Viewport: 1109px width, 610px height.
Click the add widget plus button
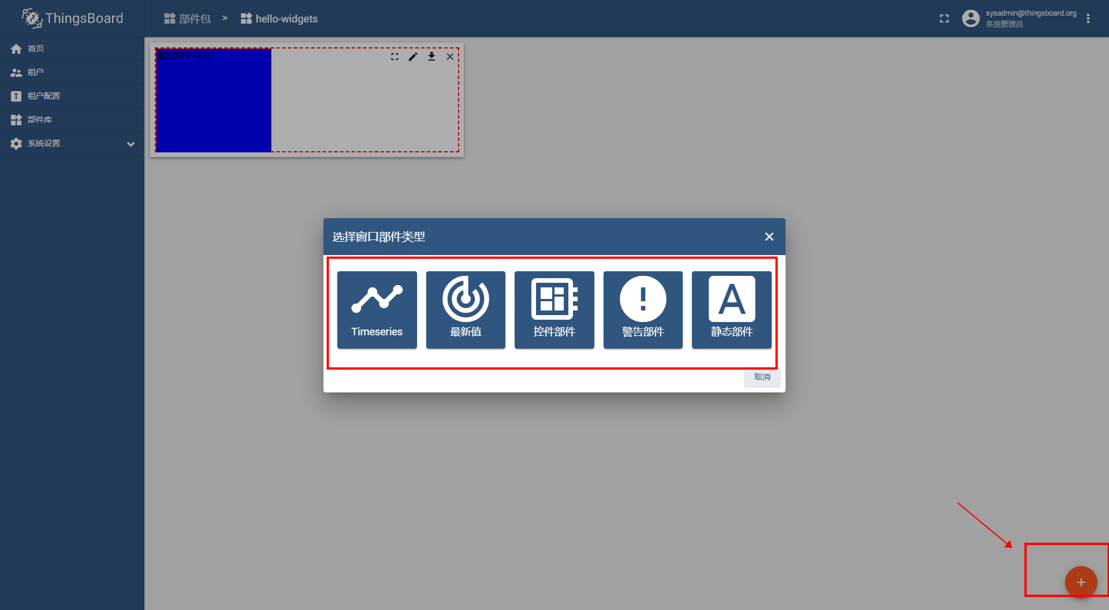(1081, 582)
